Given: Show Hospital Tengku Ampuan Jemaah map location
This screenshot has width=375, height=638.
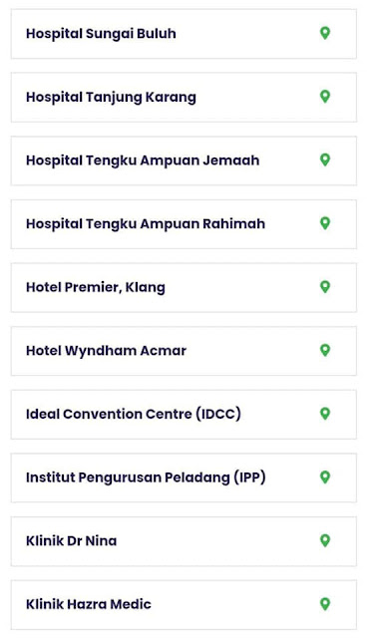Looking at the screenshot, I should (x=324, y=159).
